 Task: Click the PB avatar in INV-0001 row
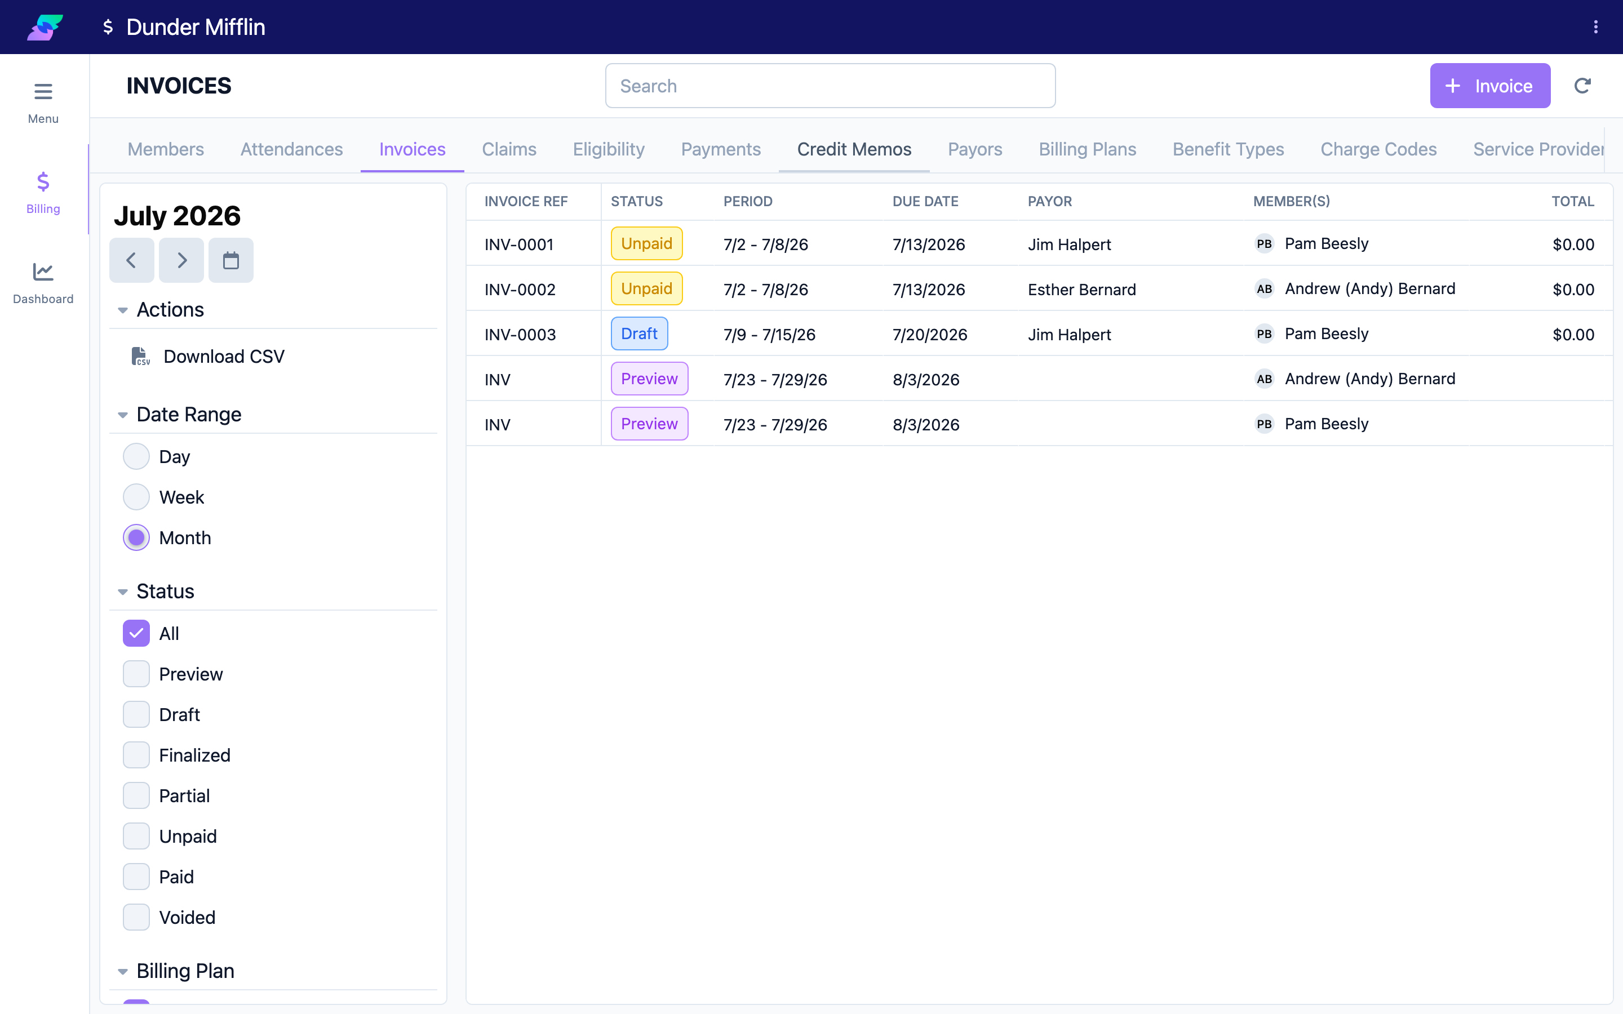click(1264, 244)
